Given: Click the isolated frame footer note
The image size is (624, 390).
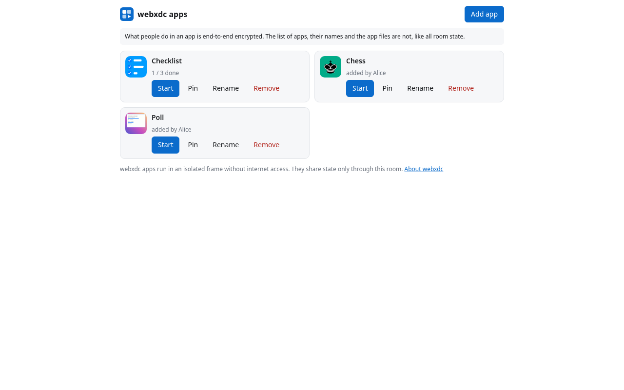Looking at the screenshot, I should (x=261, y=169).
